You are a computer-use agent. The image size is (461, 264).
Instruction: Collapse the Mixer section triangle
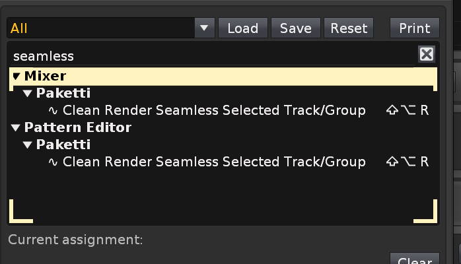pos(17,77)
